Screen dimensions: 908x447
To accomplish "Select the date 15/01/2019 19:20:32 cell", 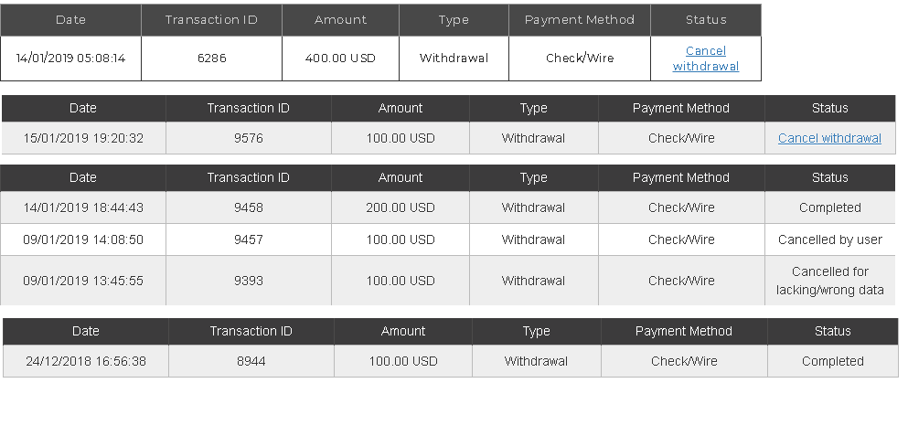I will (x=83, y=138).
